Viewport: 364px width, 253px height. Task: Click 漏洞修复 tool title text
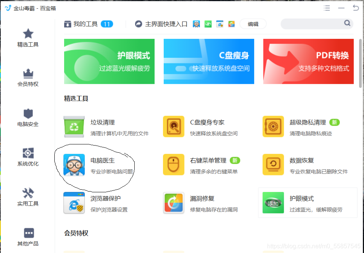[x=202, y=198]
